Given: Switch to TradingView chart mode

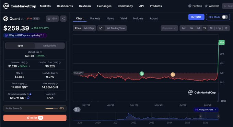Looking at the screenshot, I should [x=116, y=28].
